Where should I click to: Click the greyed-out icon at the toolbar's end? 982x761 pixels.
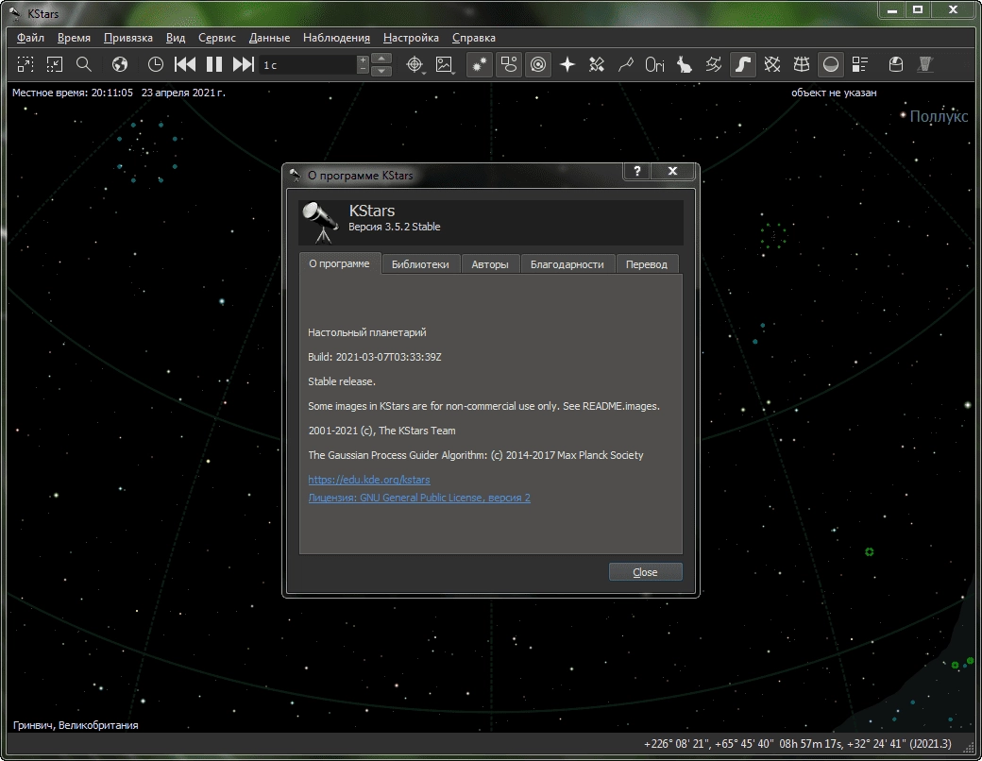pos(925,64)
